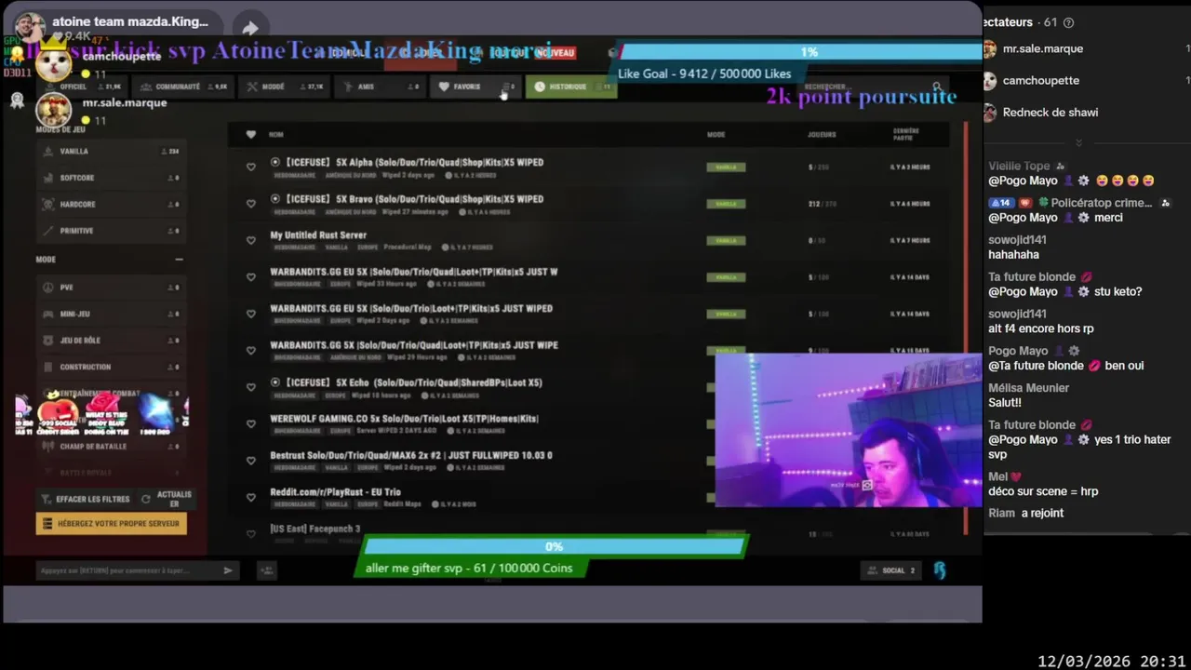Toggle Jeu de rôle mode filter
The width and height of the screenshot is (1191, 670).
(111, 341)
